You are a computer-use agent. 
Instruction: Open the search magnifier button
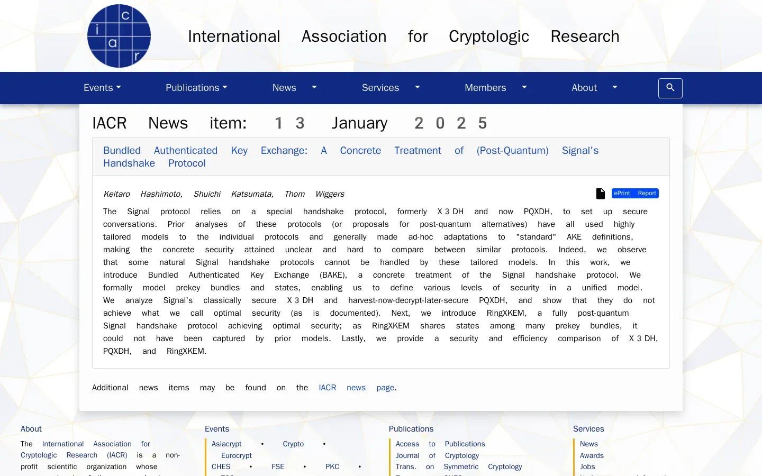670,88
